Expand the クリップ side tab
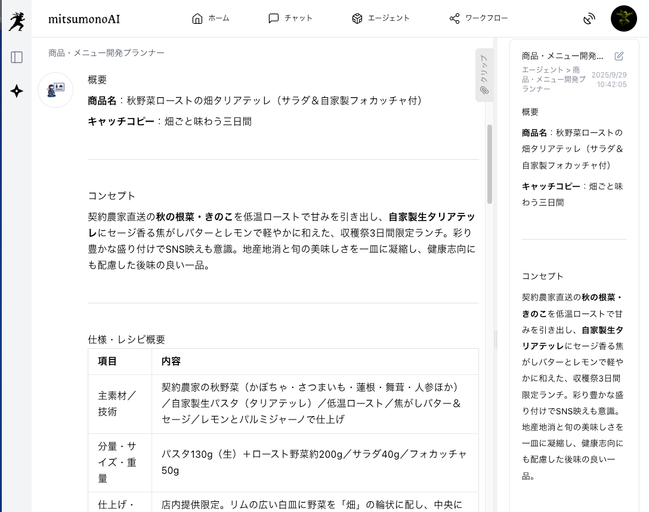649x512 pixels. click(x=484, y=75)
